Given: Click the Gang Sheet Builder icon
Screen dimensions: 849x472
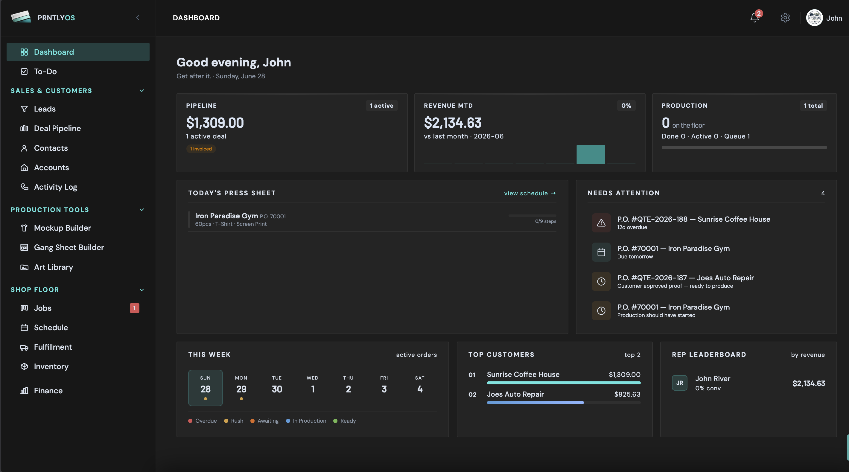Looking at the screenshot, I should click(24, 247).
